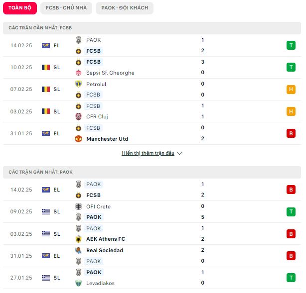Image resolution: width=306 pixels, height=293 pixels.
Task: Open the 27.01.25 PAOK vs Levadiakos match row
Action: (x=152, y=278)
